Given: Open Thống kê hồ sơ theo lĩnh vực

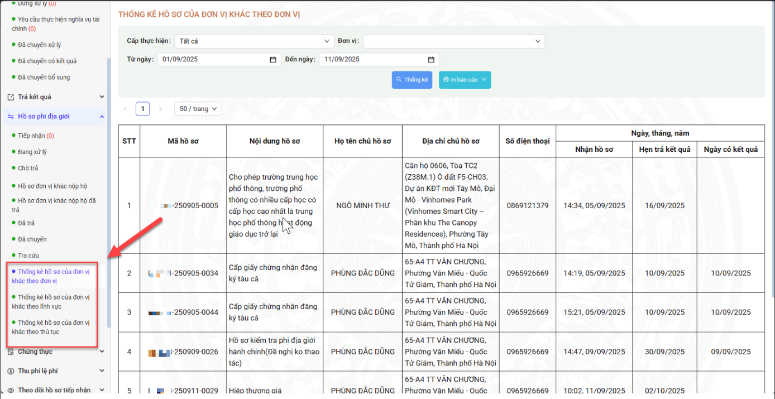Looking at the screenshot, I should click(53, 302).
